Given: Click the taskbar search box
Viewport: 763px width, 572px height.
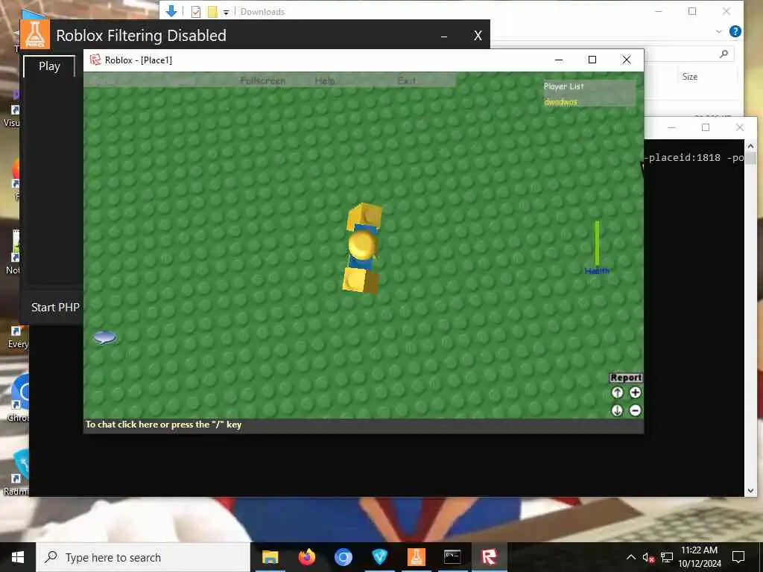Looking at the screenshot, I should tap(143, 557).
